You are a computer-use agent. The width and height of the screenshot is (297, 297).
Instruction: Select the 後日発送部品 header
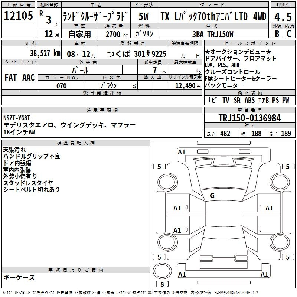102,92
